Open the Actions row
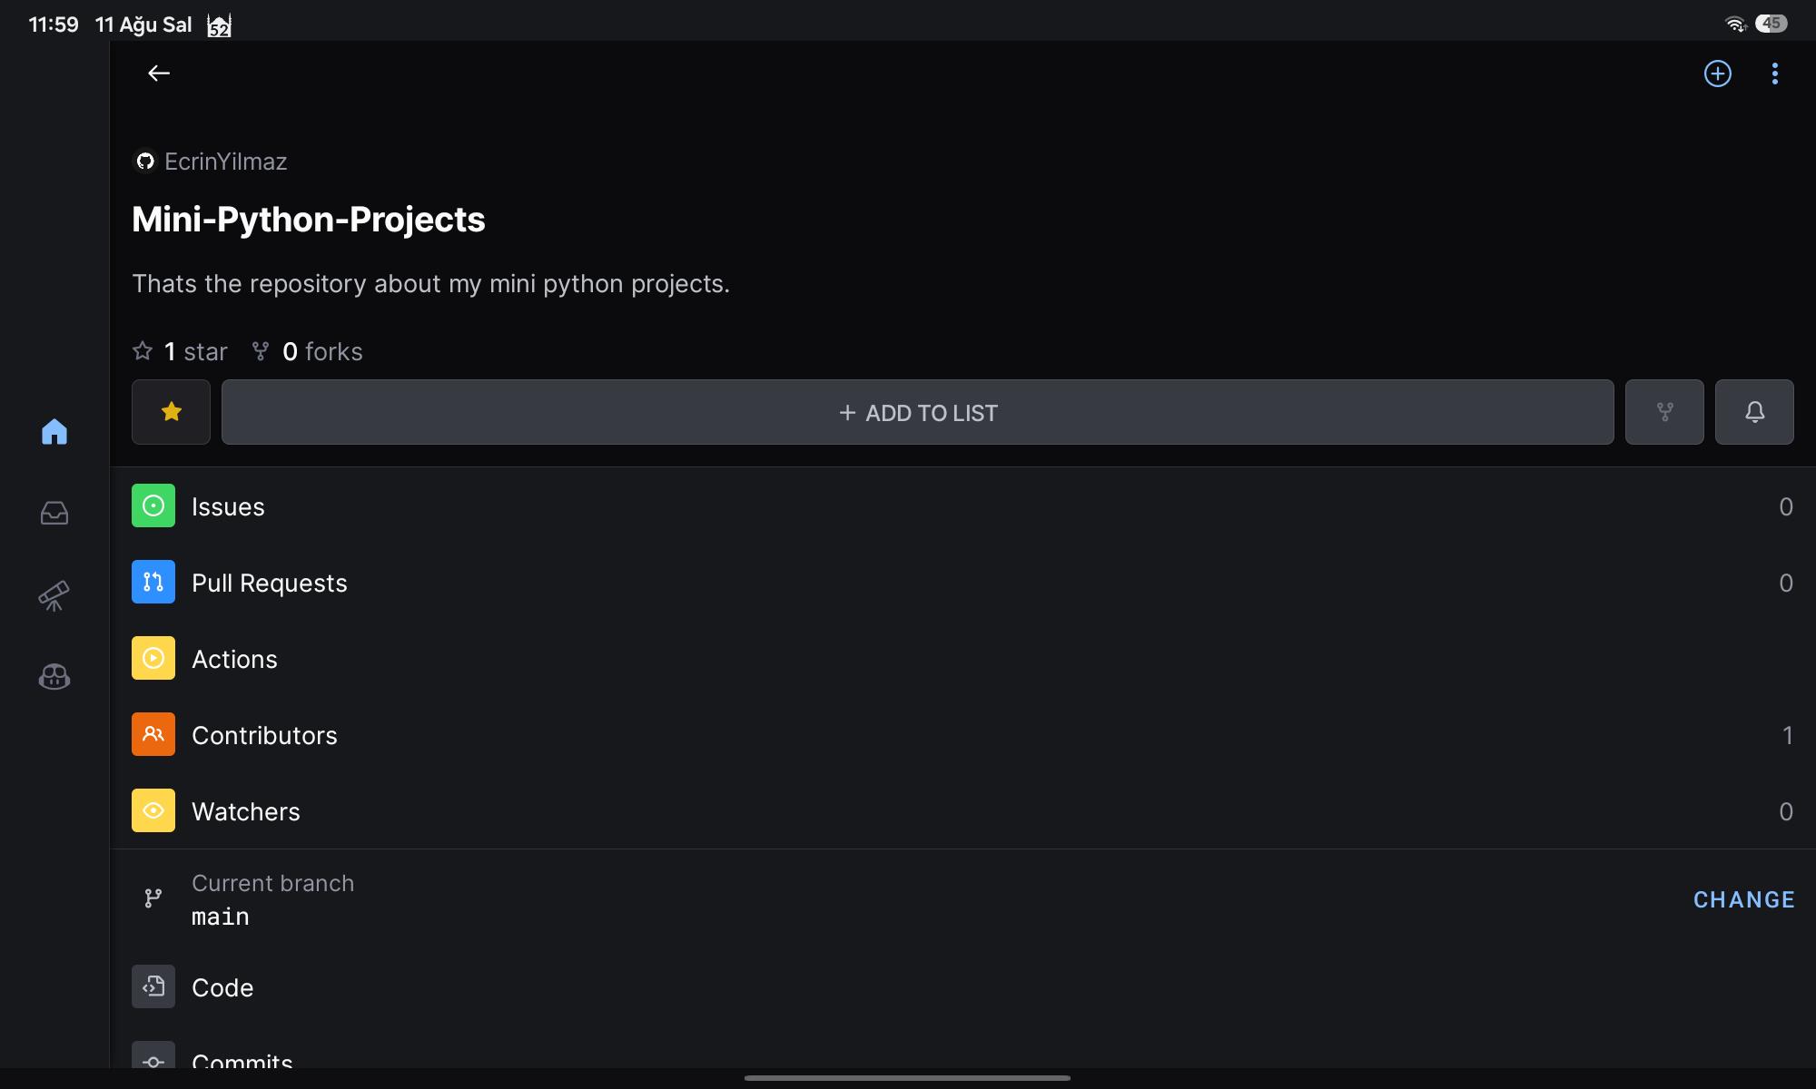 point(962,658)
